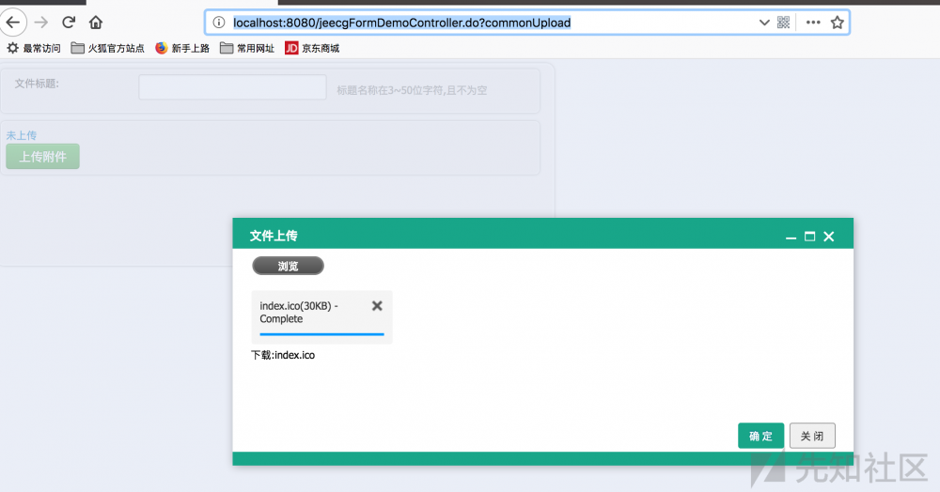This screenshot has width=940, height=492.
Task: Click the index.ico upload progress bar
Action: pyautogui.click(x=321, y=334)
